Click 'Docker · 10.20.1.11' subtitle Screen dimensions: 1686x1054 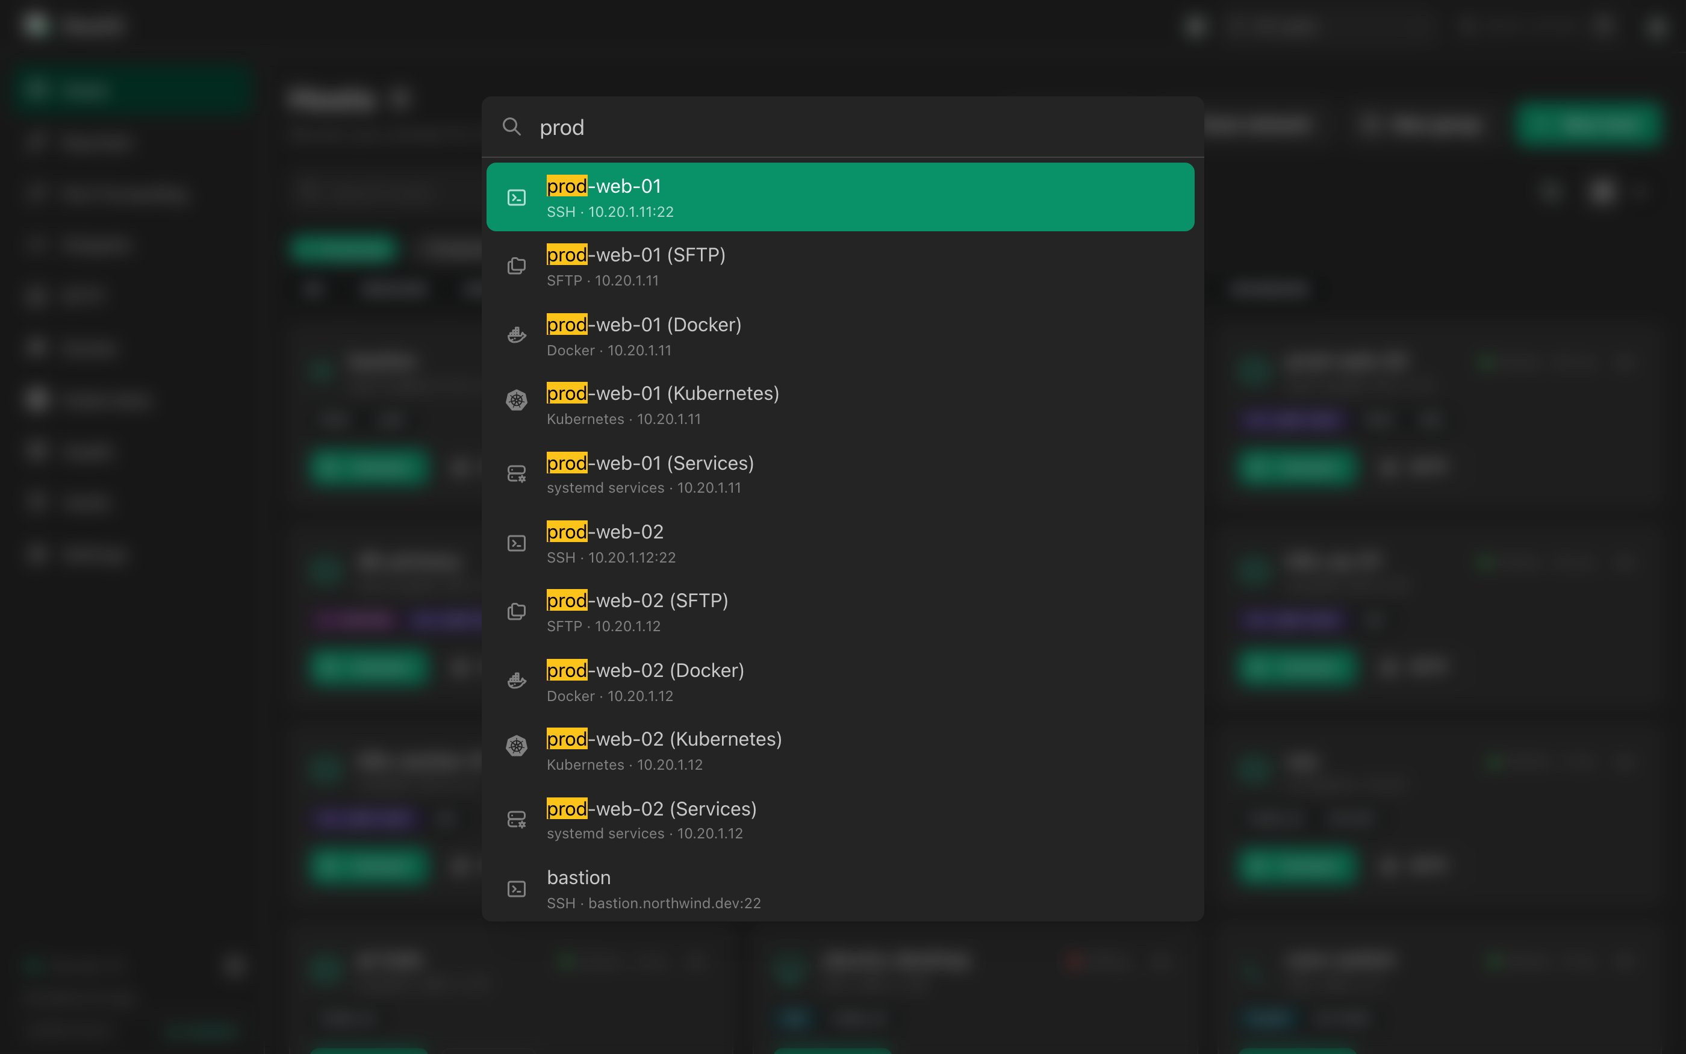(x=609, y=351)
